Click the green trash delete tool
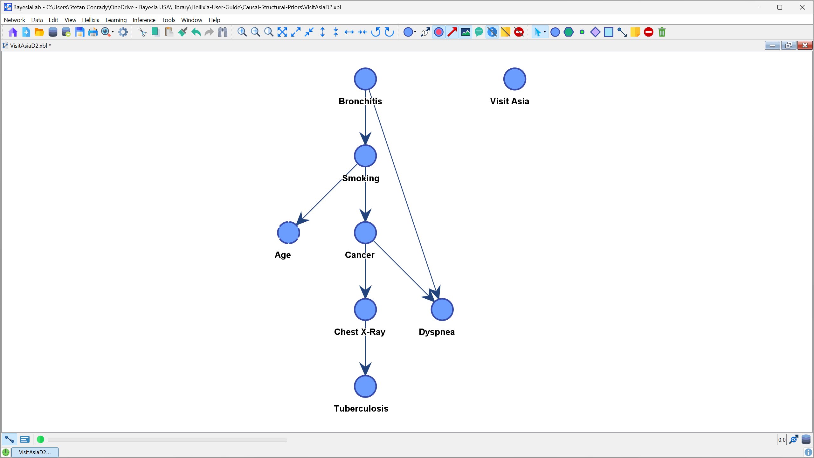The height and width of the screenshot is (458, 814). click(x=662, y=32)
